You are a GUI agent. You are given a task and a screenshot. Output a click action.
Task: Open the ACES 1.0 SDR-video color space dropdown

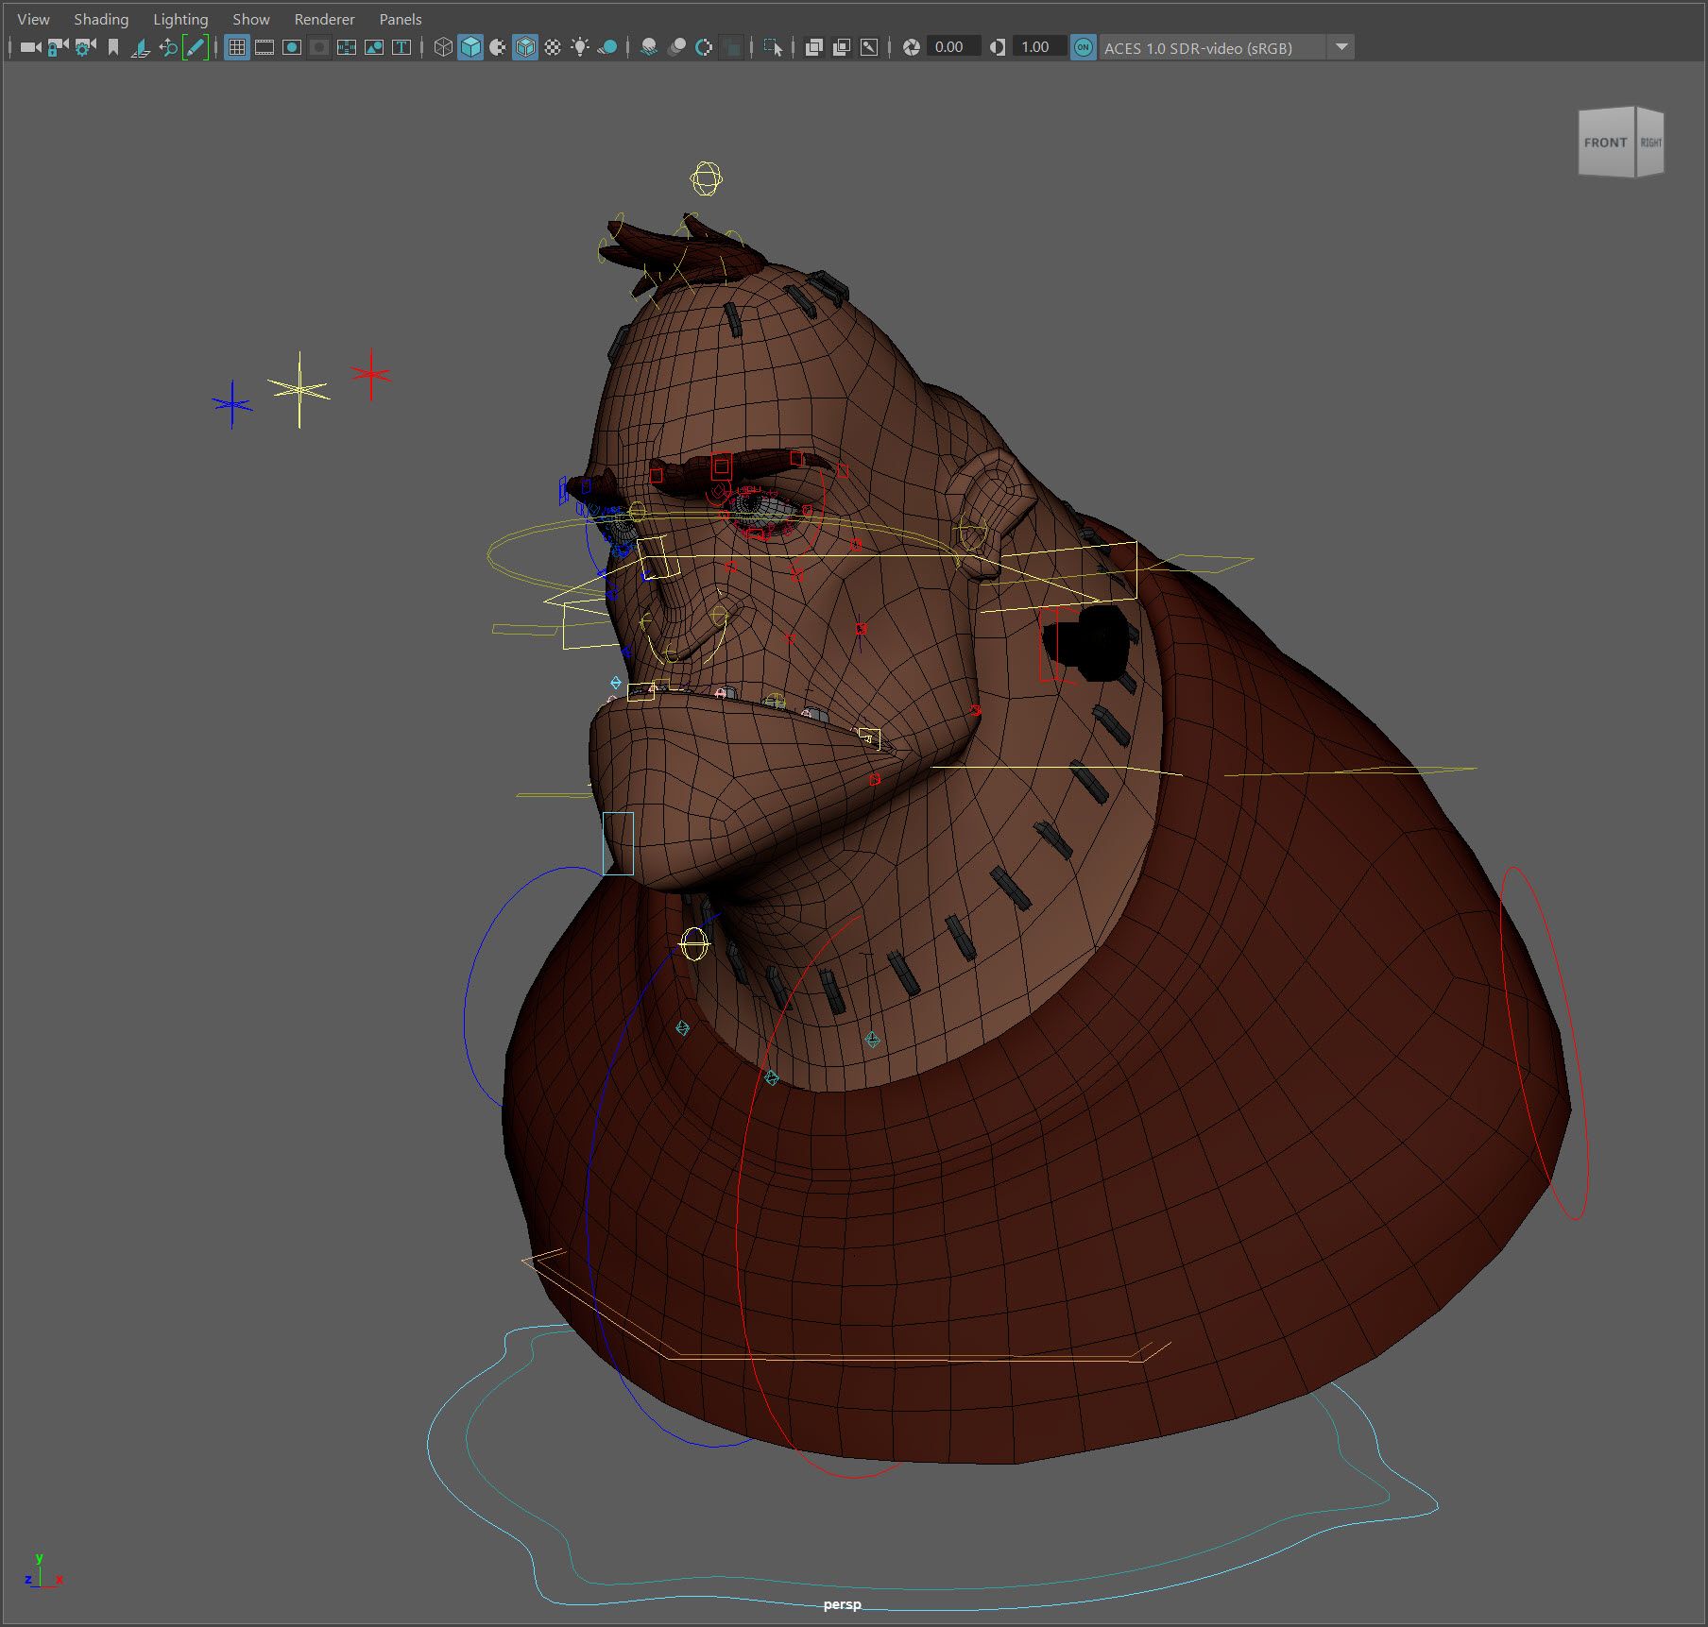click(1212, 47)
